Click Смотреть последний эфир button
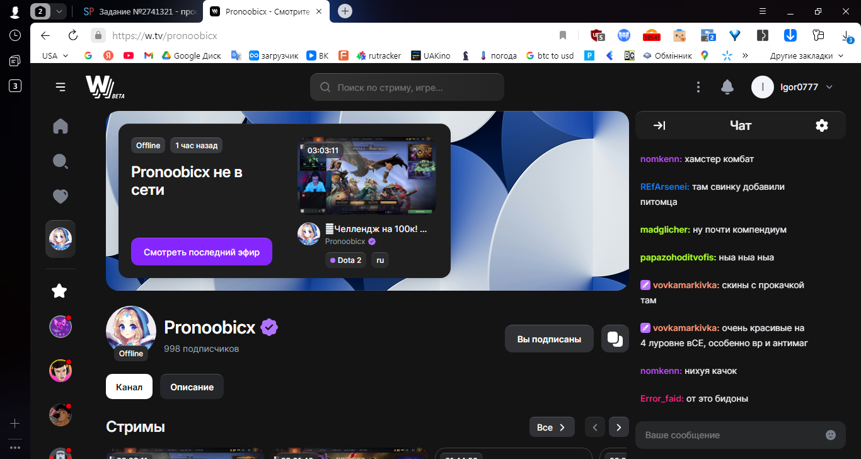 (202, 252)
